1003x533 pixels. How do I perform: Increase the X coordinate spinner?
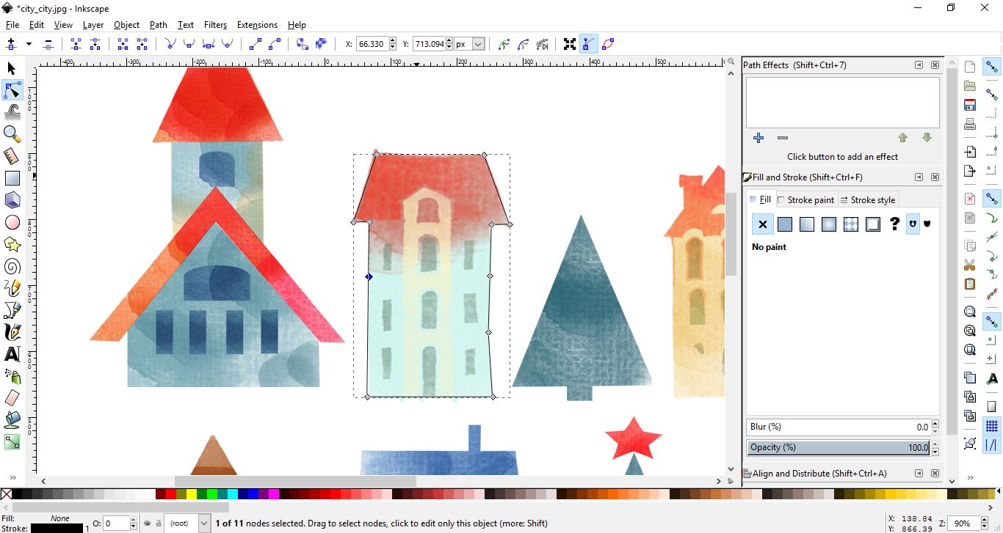click(x=393, y=40)
